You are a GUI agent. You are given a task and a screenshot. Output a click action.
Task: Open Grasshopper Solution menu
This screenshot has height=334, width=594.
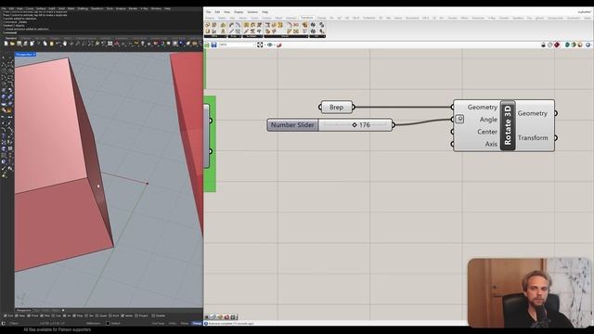pyautogui.click(x=252, y=12)
